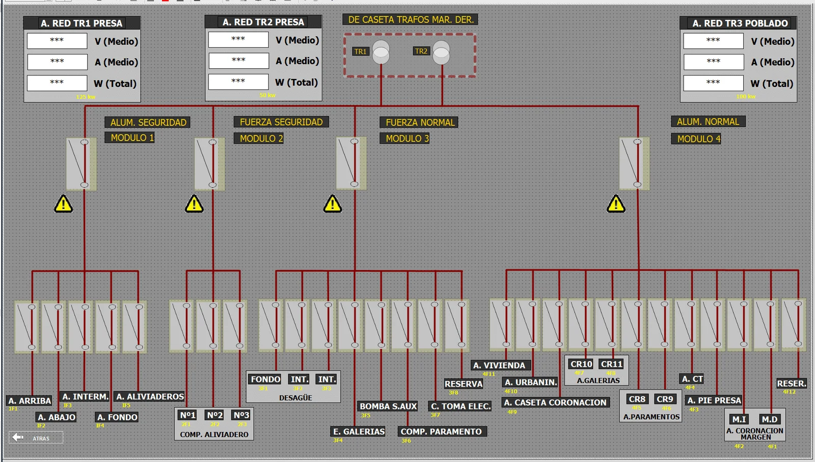Click the ATRAS back arrow button

pyautogui.click(x=36, y=438)
